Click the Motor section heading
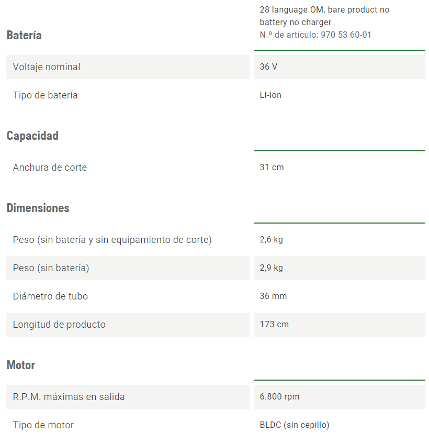Viewport: 429px width, 444px height. (x=21, y=365)
